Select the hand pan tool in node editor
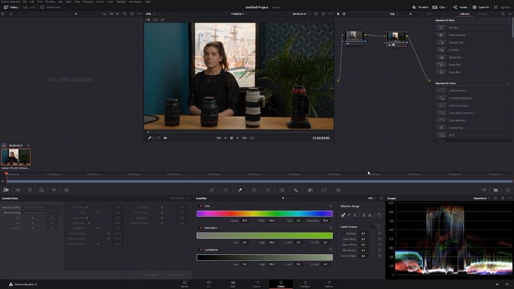 pyautogui.click(x=344, y=13)
